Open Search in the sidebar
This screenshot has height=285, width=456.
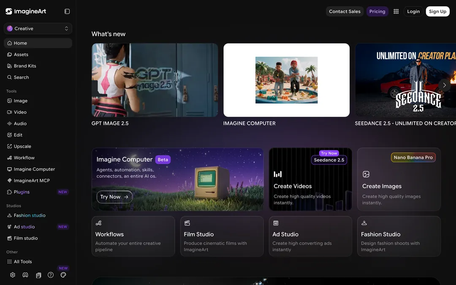coord(38,77)
